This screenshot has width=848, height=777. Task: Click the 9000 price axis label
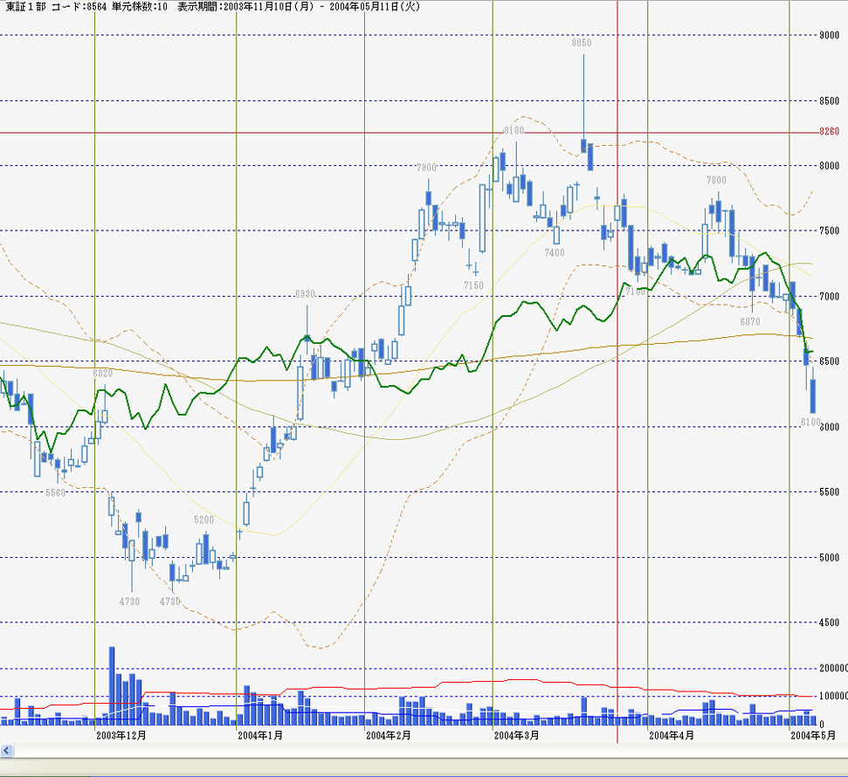[x=829, y=35]
